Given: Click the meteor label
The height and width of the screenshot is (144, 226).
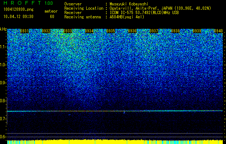Looking at the screenshot, I should pos(51,11).
